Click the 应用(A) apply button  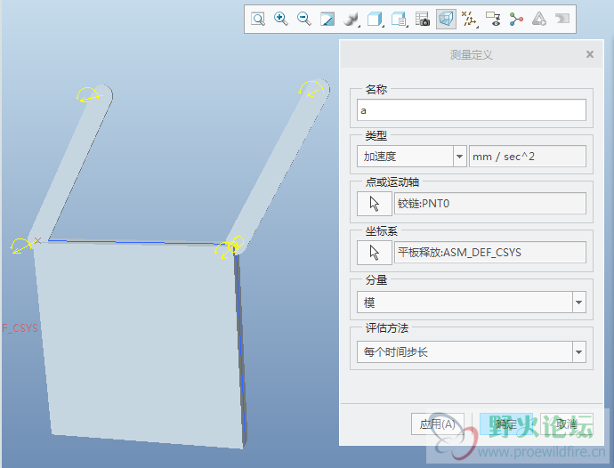pos(438,424)
